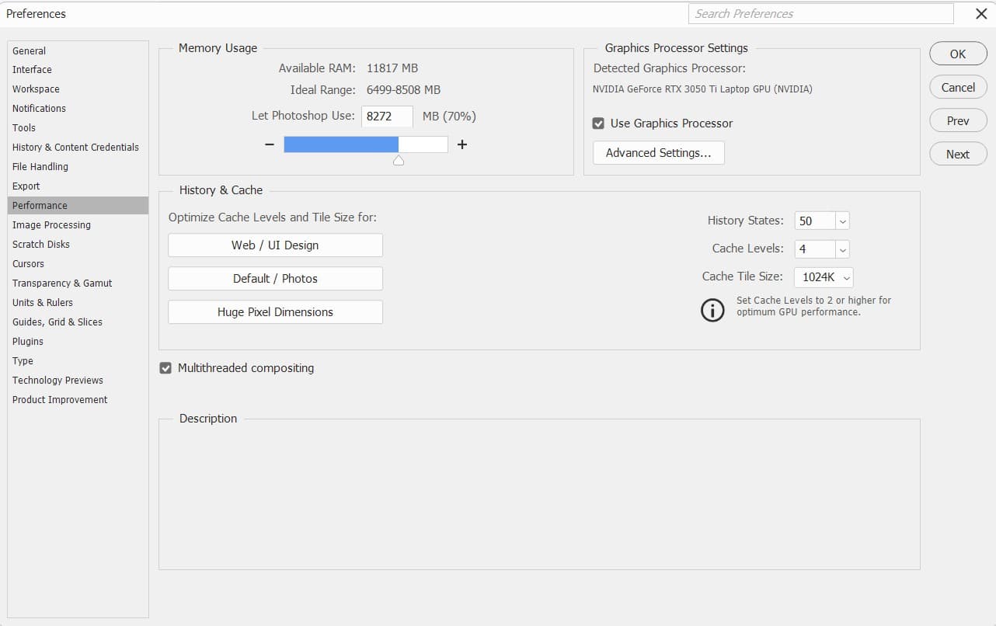Select the Huge Pixel Dimensions preset

pyautogui.click(x=275, y=311)
